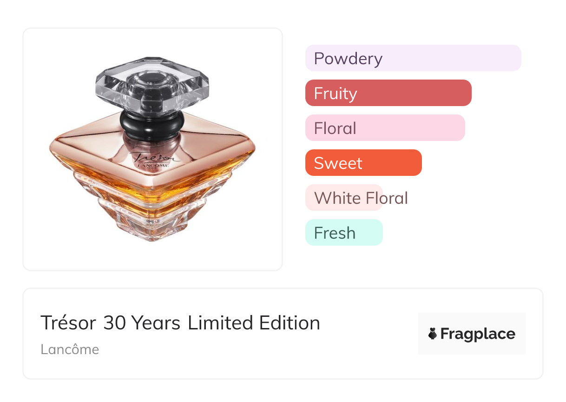Viewport: 566px width, 402px height.
Task: Open the Trésor 30 Years Limited Edition title
Action: click(x=180, y=323)
